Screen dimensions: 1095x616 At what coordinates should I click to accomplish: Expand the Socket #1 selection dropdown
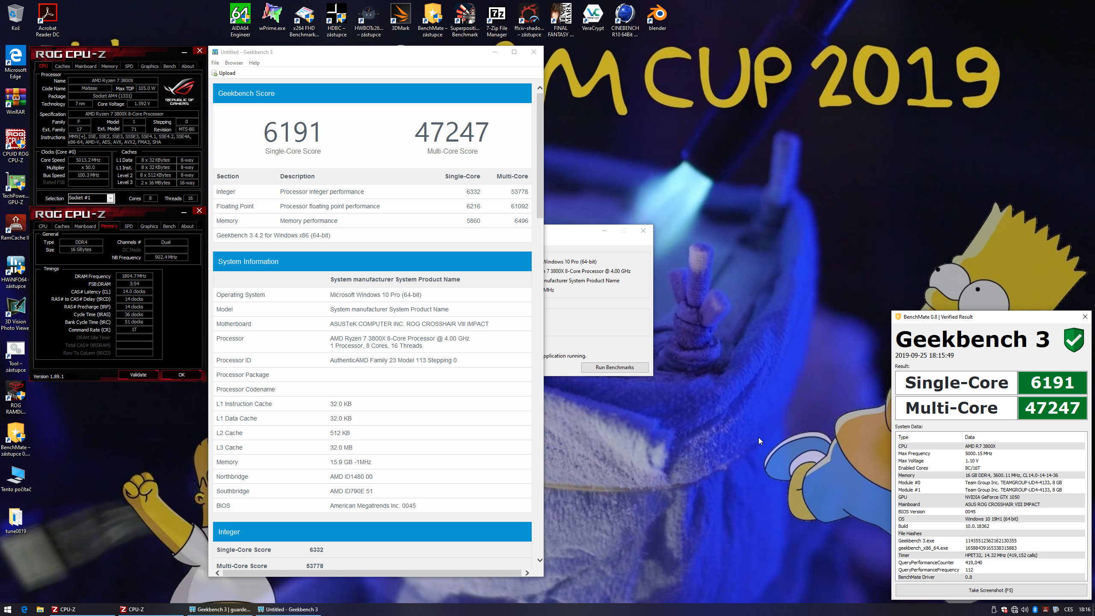point(110,198)
